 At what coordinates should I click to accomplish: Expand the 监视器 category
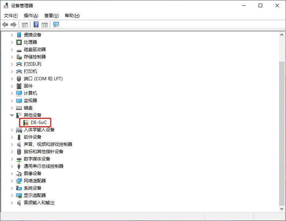tap(12, 101)
